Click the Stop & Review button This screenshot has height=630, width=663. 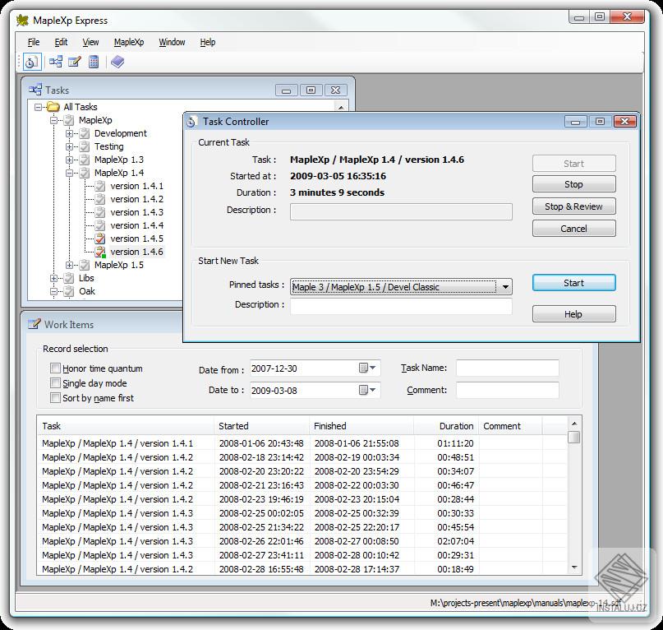pos(573,206)
